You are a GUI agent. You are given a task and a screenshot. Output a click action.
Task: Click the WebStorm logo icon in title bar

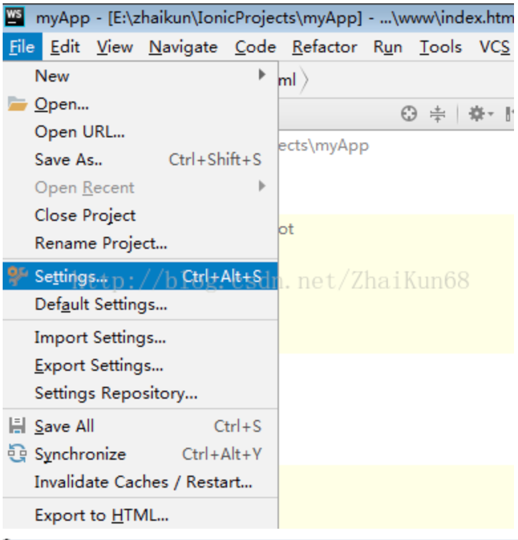click(x=14, y=17)
